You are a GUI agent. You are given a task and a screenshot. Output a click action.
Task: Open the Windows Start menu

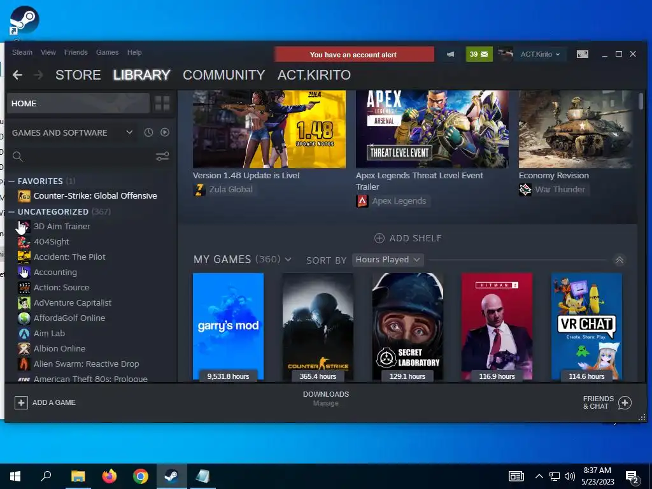pos(15,476)
